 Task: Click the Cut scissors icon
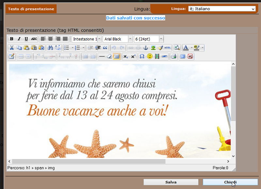click(12, 48)
